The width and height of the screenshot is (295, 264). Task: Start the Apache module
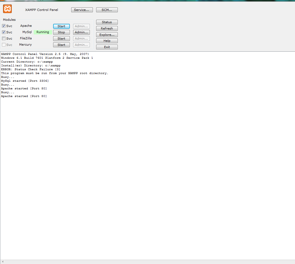61,26
